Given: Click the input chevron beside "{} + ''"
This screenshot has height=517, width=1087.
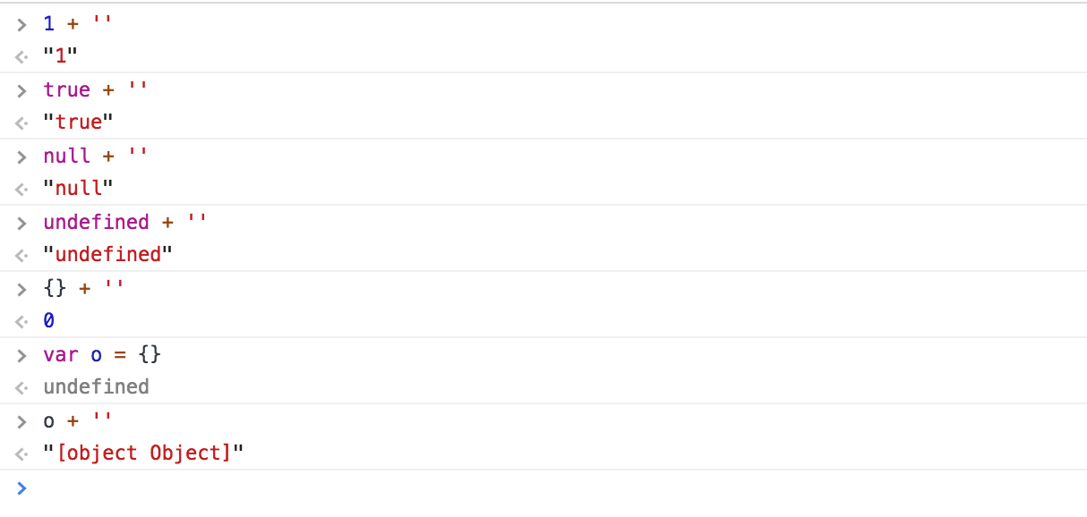Looking at the screenshot, I should (22, 289).
